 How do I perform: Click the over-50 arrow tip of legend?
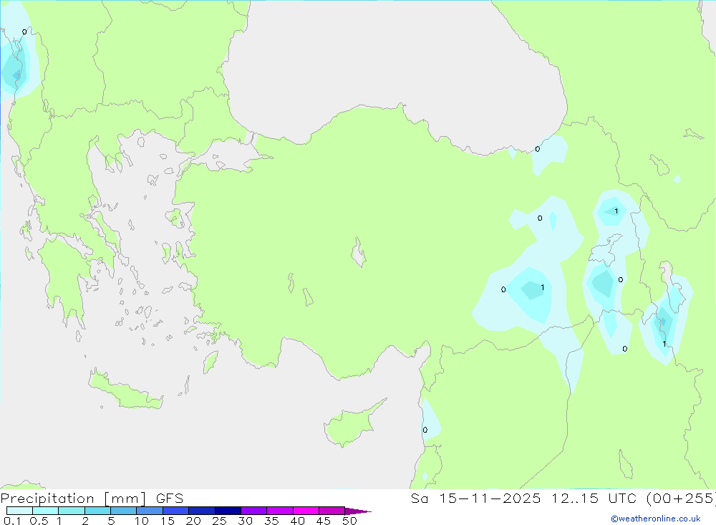point(357,511)
